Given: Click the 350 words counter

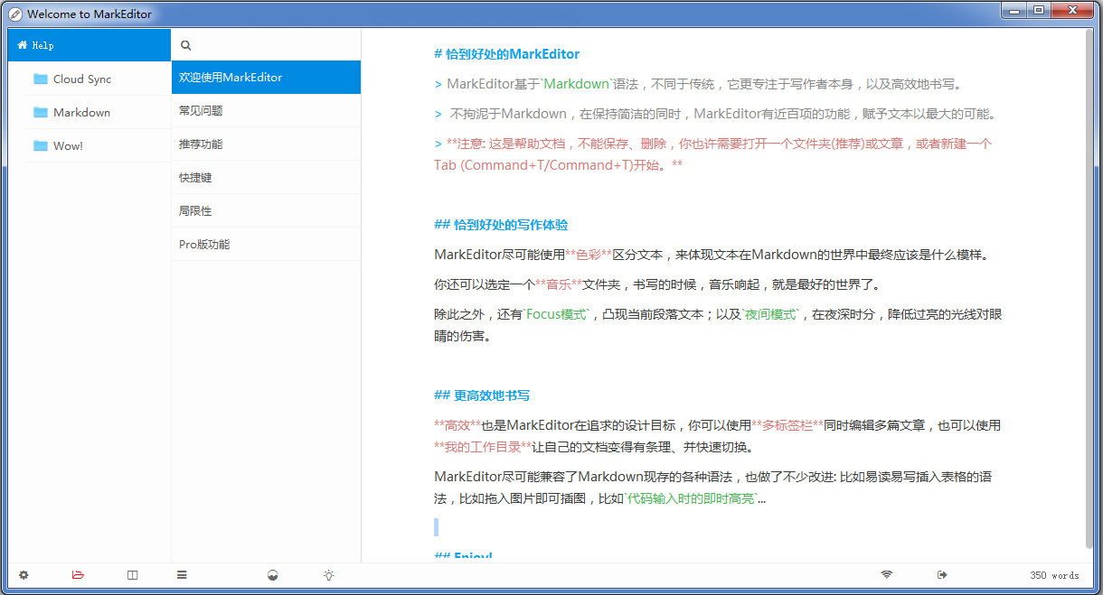Looking at the screenshot, I should coord(1054,575).
